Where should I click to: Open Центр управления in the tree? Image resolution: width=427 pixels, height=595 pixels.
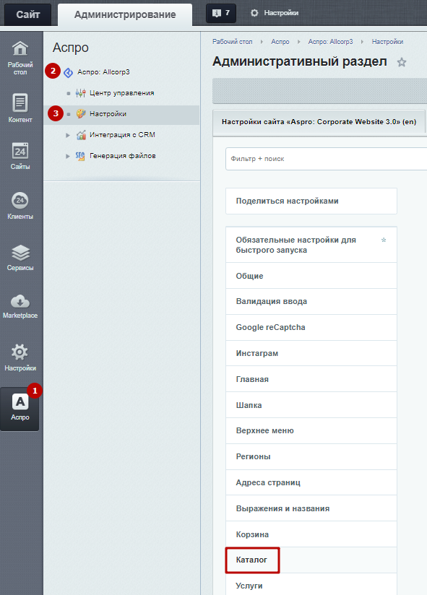point(121,93)
